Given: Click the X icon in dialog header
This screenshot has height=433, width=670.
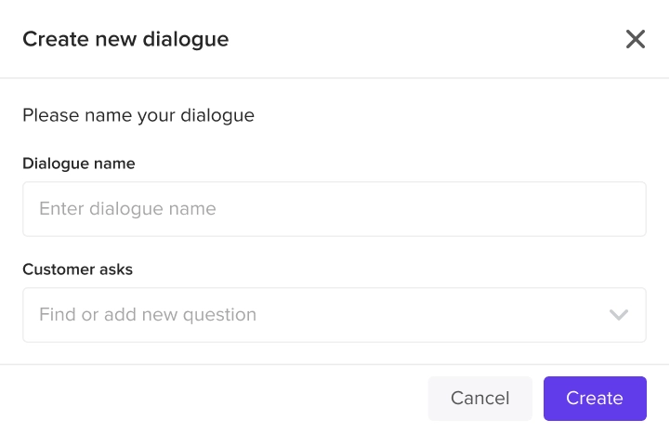Looking at the screenshot, I should (x=636, y=39).
